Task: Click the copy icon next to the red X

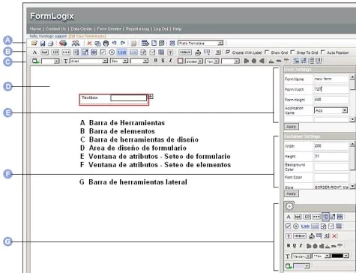Action: (x=97, y=43)
